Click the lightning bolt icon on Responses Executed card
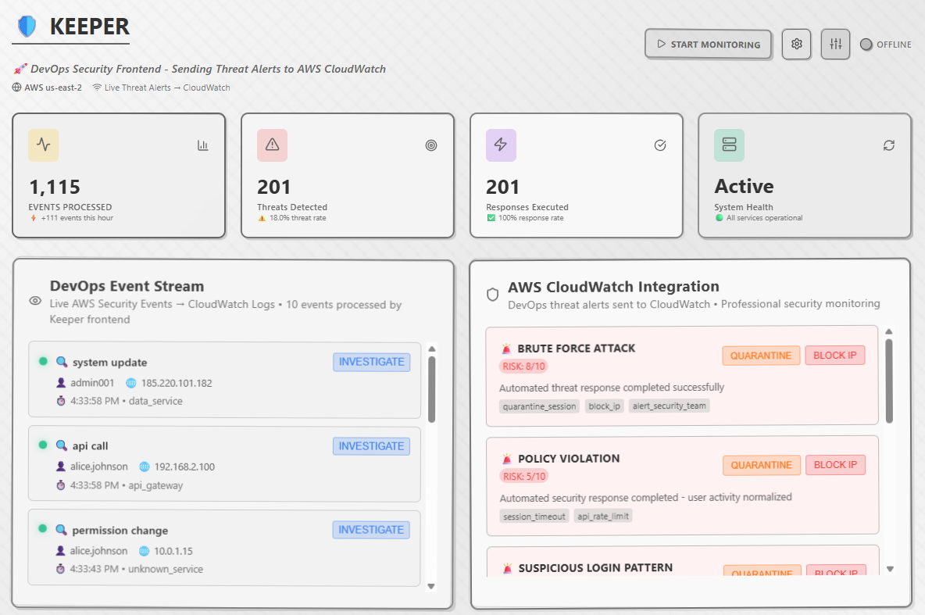925x615 pixels. click(x=501, y=145)
